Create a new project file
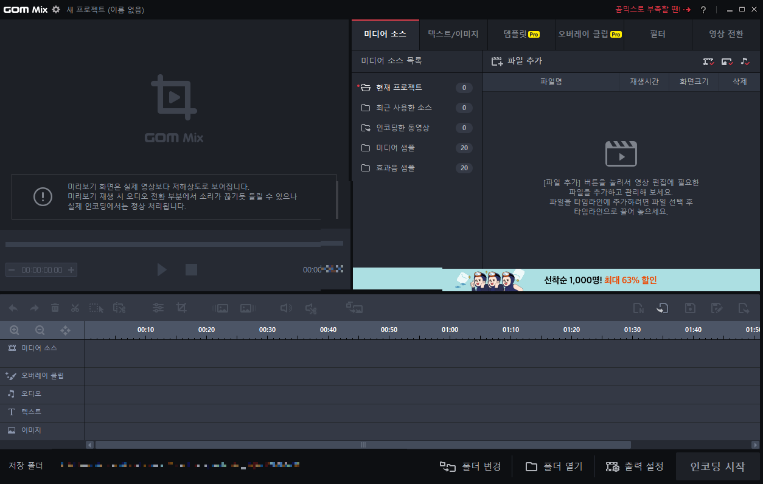Screen dimensions: 763x484 (x=638, y=308)
